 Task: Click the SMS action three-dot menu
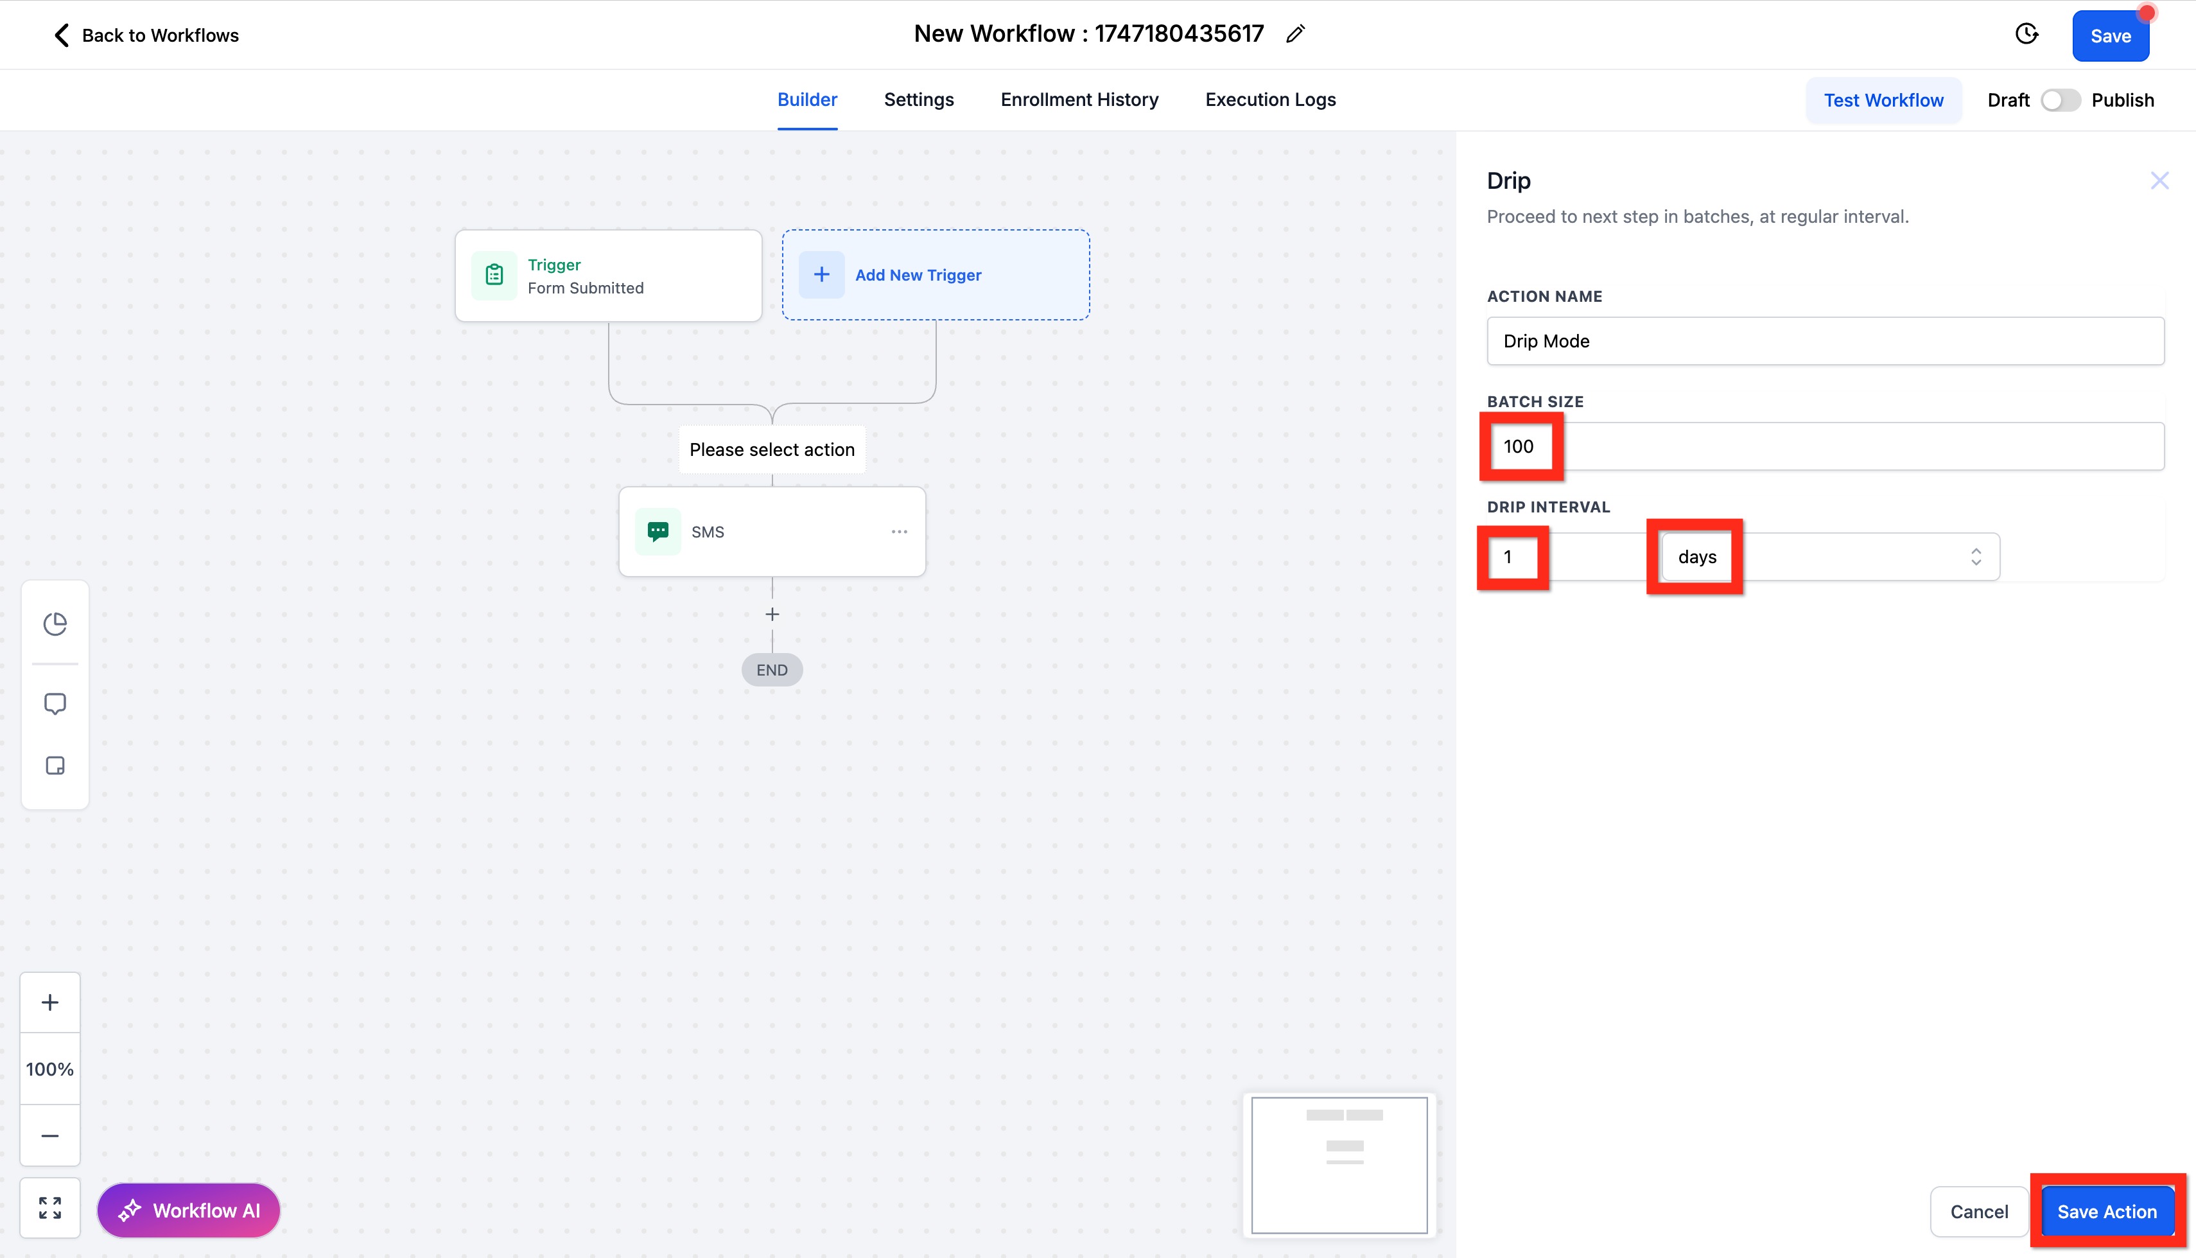[x=898, y=531]
